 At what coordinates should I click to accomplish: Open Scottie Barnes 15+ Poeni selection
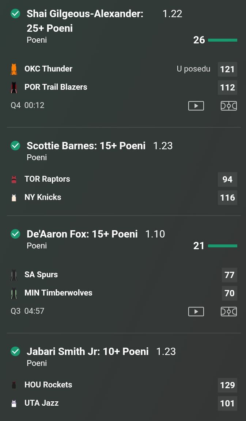coord(86,146)
